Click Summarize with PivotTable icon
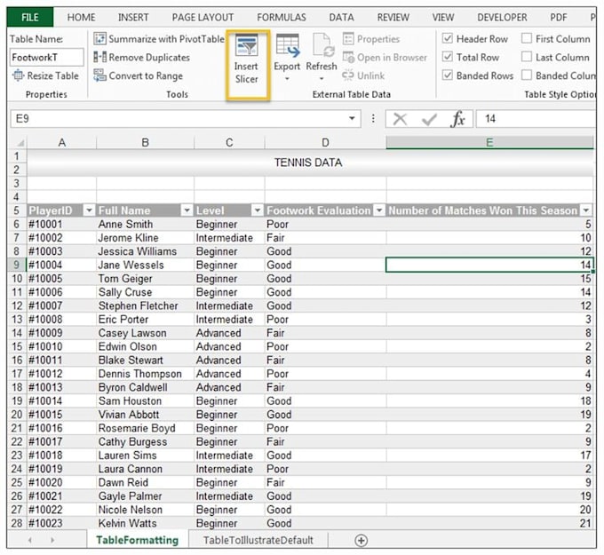 pos(99,38)
